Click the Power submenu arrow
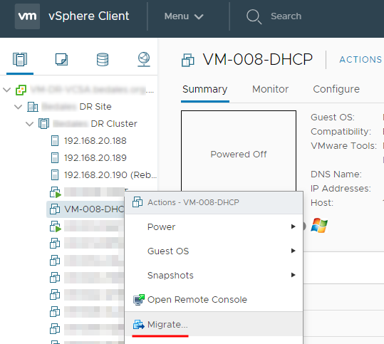The width and height of the screenshot is (384, 344). tap(293, 226)
